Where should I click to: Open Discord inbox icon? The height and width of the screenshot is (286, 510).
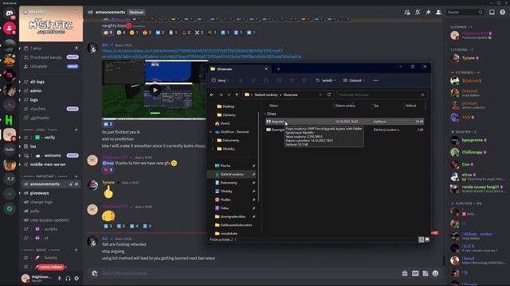coord(492,13)
